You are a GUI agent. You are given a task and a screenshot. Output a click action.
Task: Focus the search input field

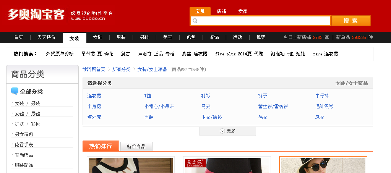coord(264,21)
